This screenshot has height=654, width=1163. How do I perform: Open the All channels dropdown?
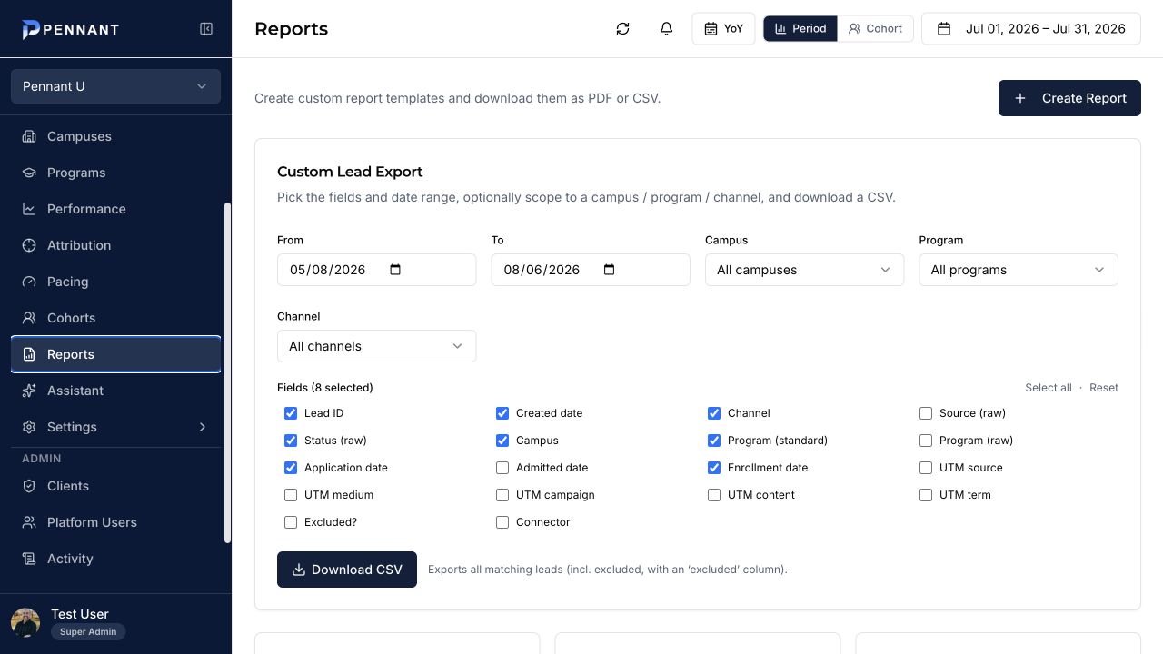click(x=376, y=346)
